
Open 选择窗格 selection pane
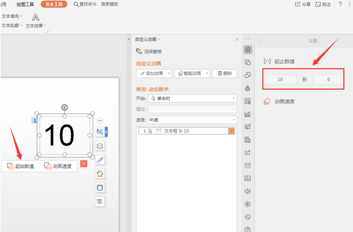pos(149,51)
